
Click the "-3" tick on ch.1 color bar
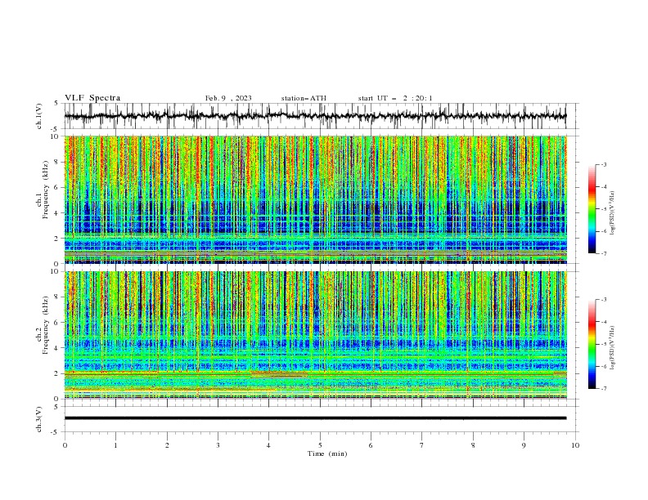[x=604, y=164]
